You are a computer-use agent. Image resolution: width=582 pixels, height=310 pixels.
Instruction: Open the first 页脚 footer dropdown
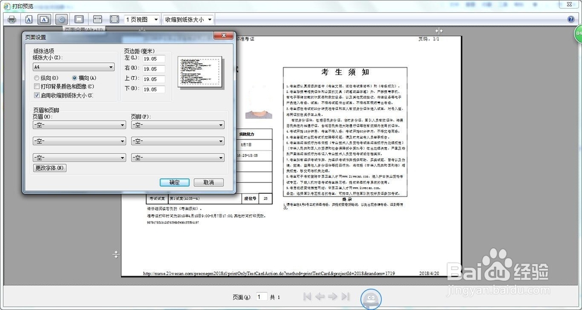[178, 125]
